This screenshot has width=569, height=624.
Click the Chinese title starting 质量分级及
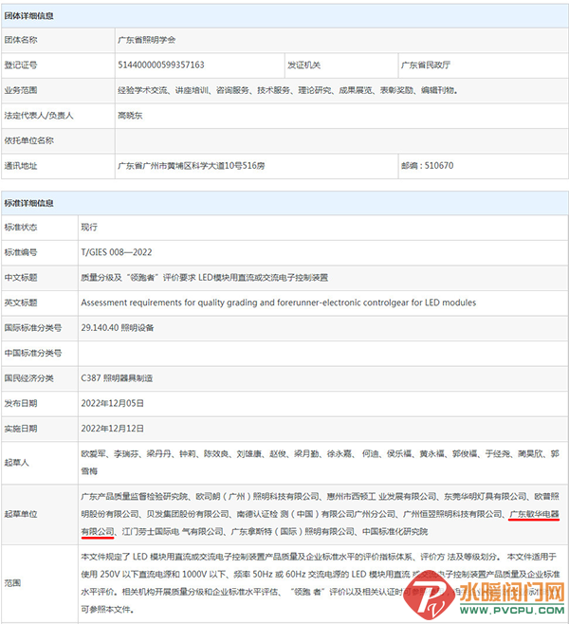tap(205, 277)
